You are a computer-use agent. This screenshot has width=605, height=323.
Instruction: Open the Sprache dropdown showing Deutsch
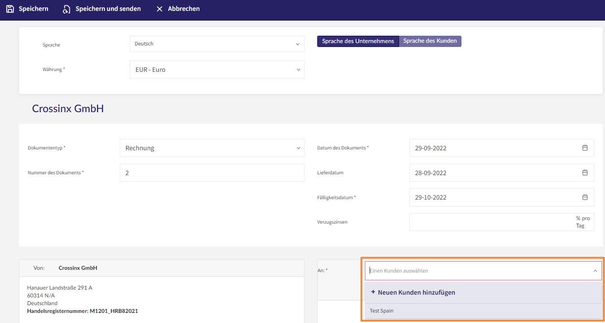pyautogui.click(x=217, y=44)
